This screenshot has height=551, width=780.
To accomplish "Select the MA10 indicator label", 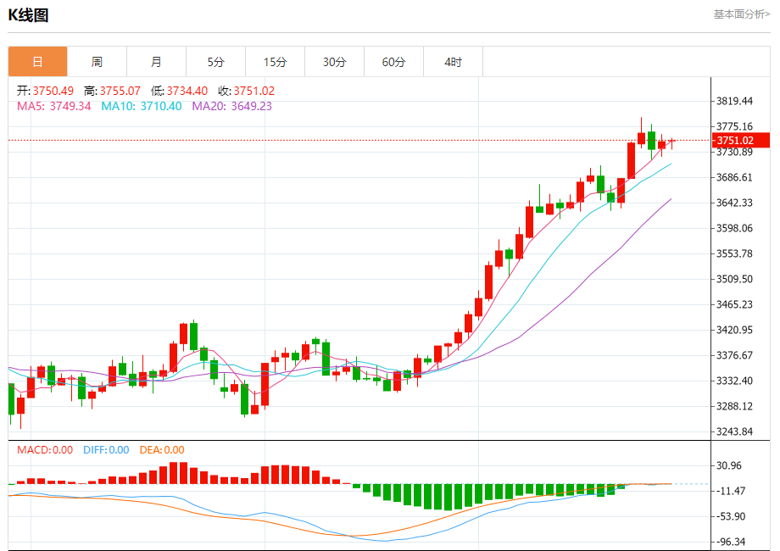I will tap(141, 106).
